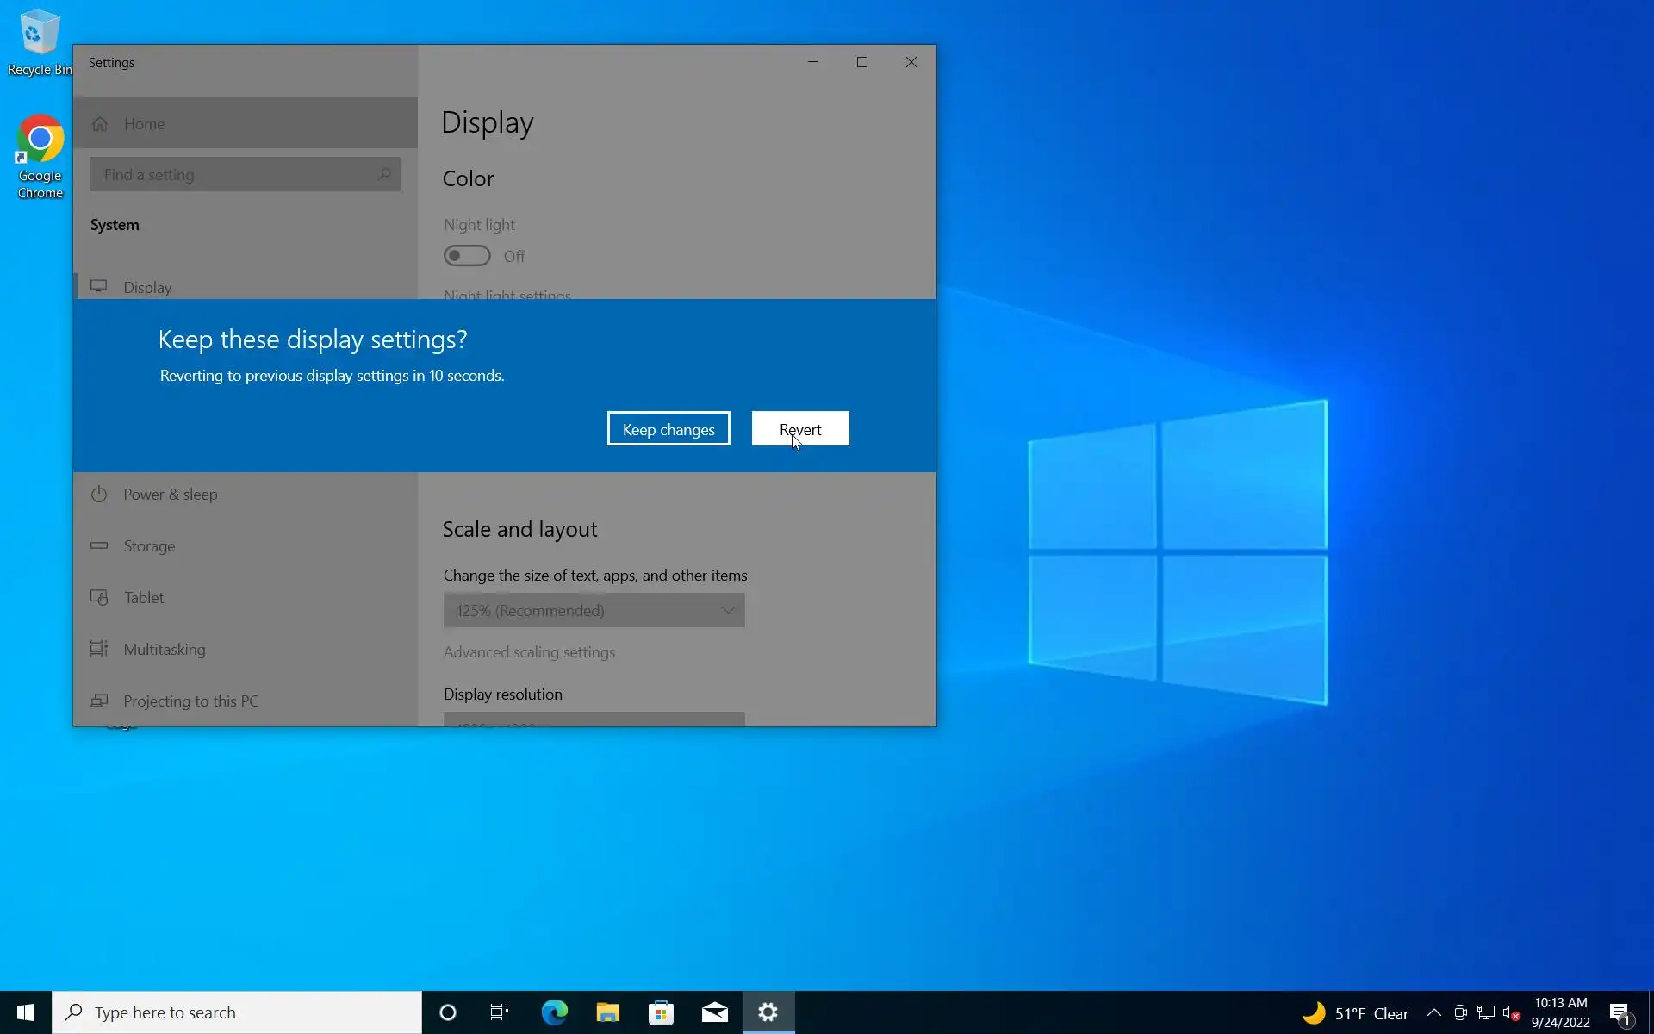The image size is (1654, 1034).
Task: Open Tablet settings page
Action: [143, 597]
